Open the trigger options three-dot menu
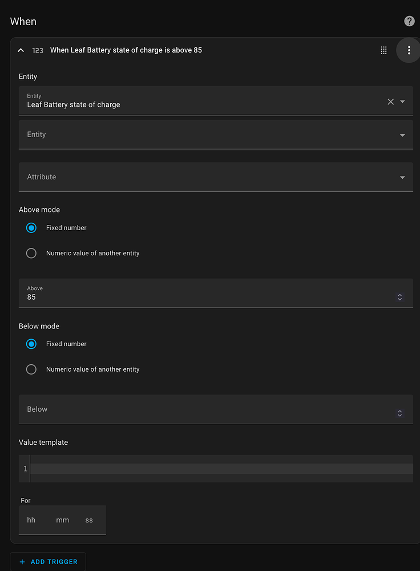This screenshot has height=571, width=420. [409, 50]
